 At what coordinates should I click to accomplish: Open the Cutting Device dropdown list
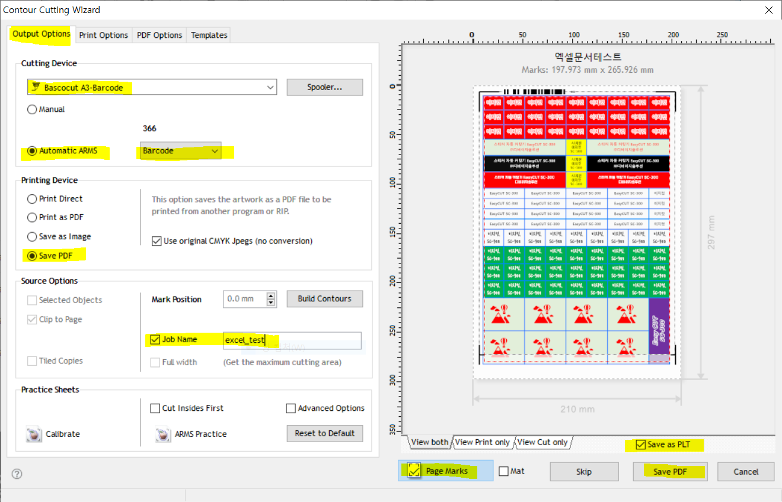pyautogui.click(x=270, y=88)
